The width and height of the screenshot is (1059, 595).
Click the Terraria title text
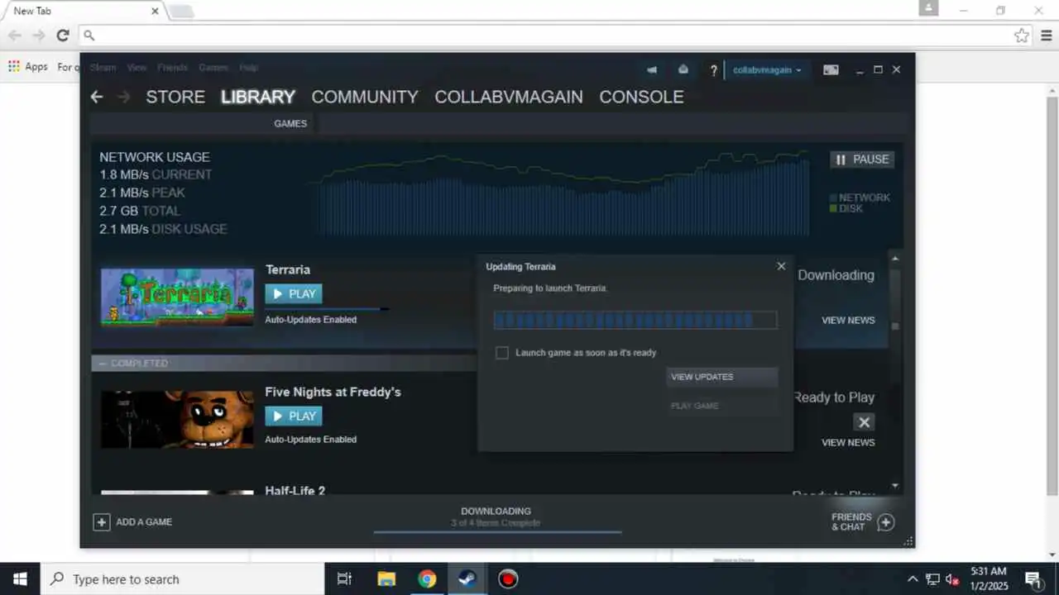click(288, 269)
